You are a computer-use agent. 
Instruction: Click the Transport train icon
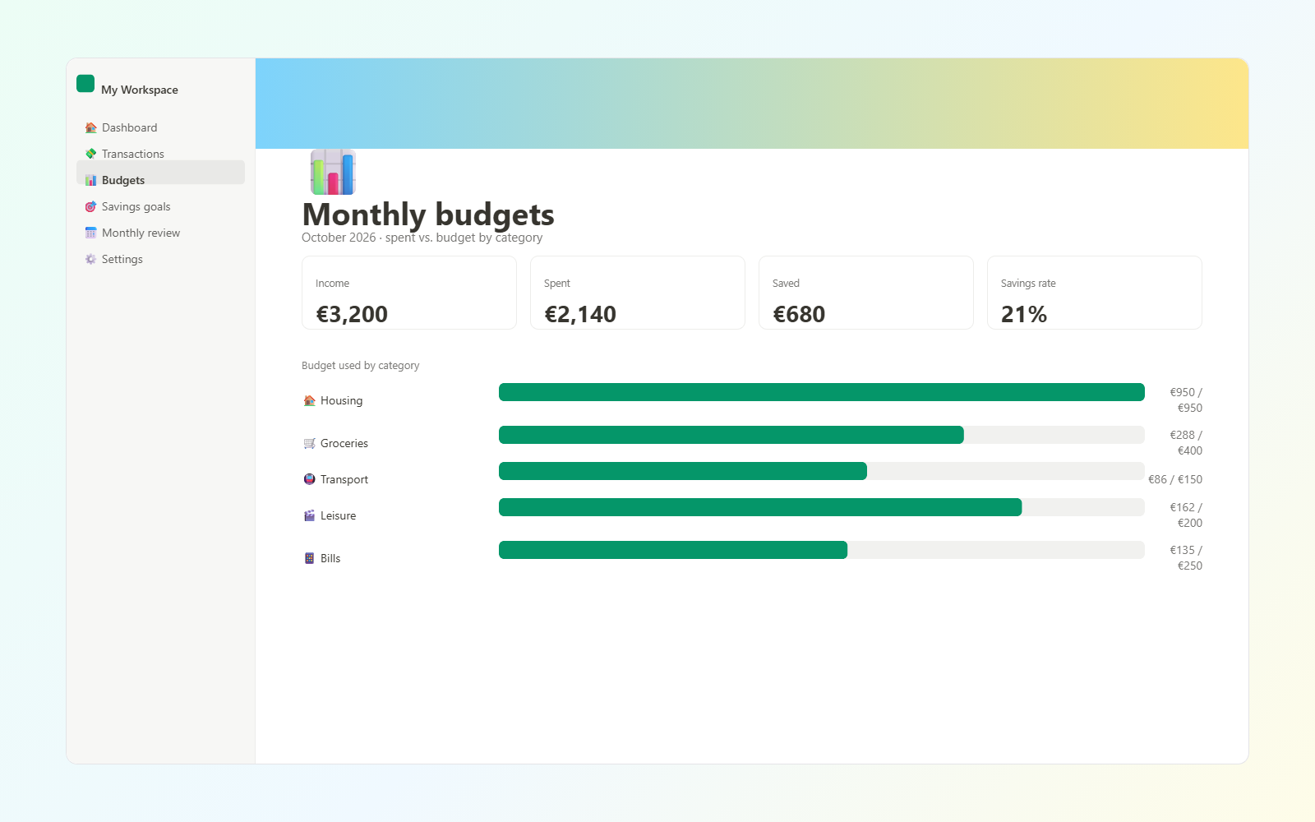click(309, 480)
